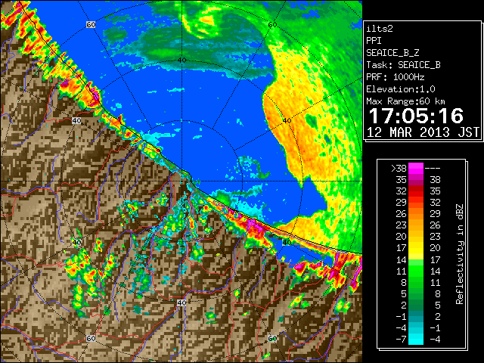This screenshot has height=363, width=484.
Task: Pick the cyan swatch at legend bottom
Action: click(416, 340)
